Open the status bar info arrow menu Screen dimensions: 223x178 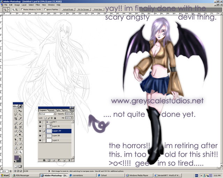coord(49,171)
